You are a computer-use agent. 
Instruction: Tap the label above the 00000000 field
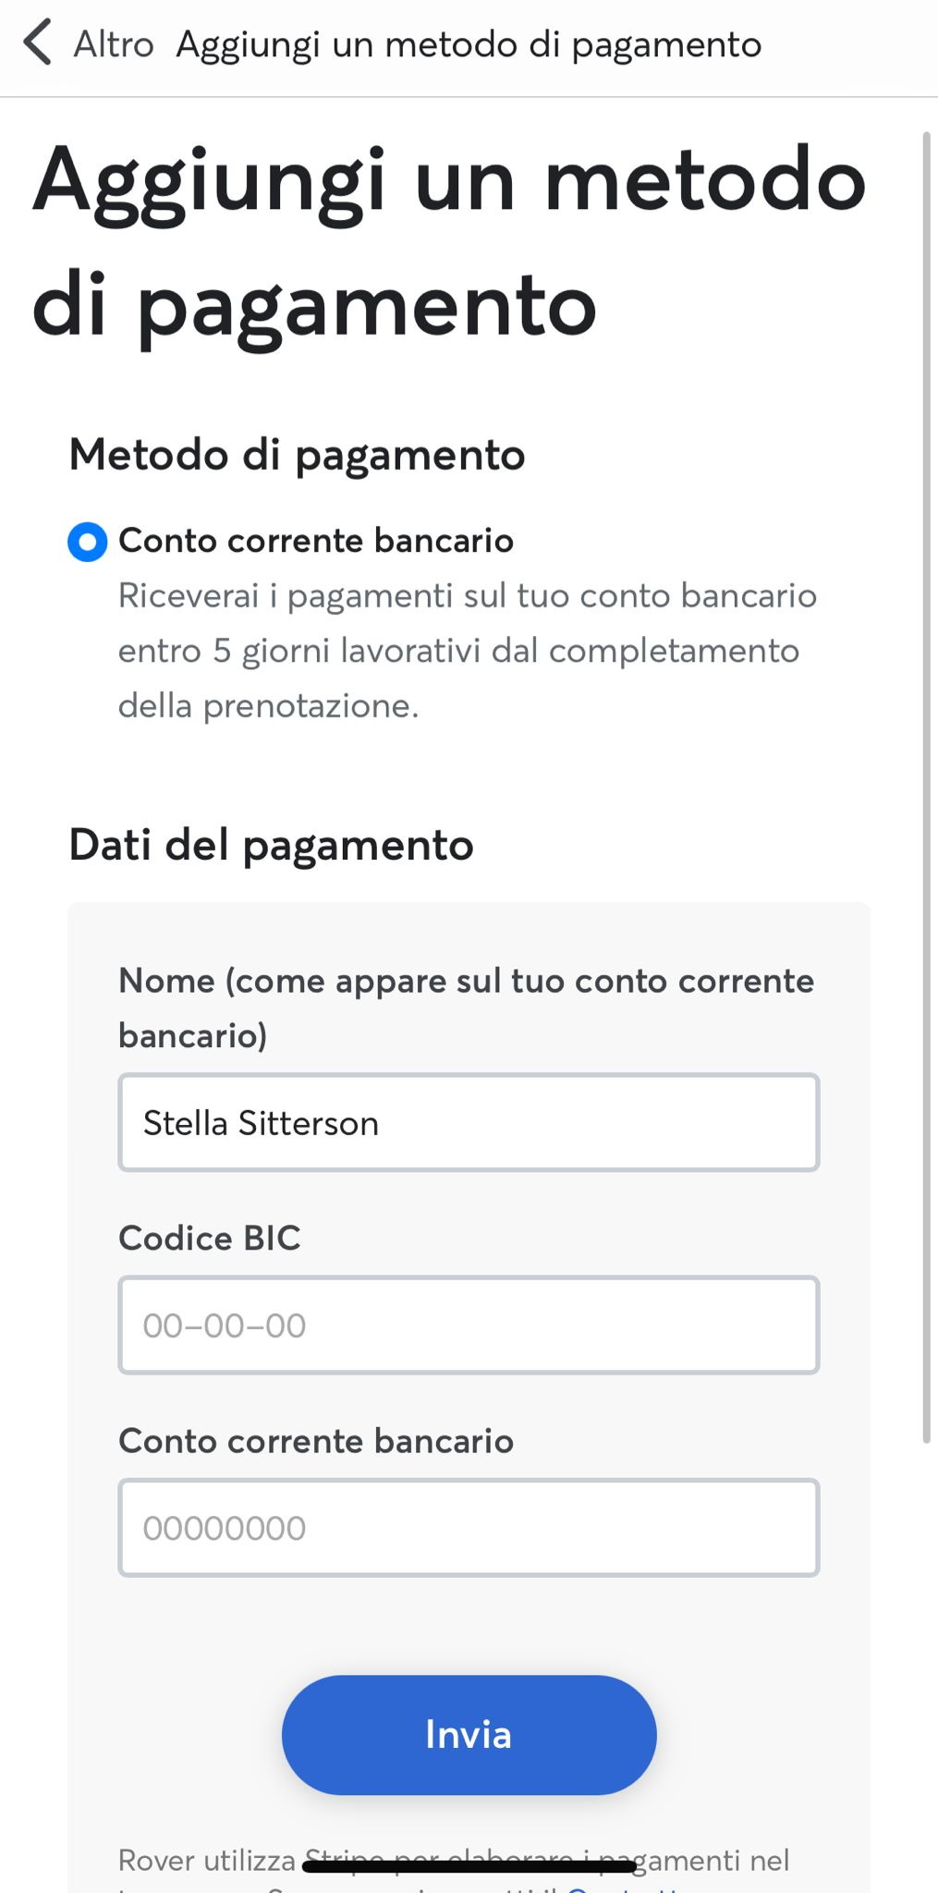pos(315,1440)
